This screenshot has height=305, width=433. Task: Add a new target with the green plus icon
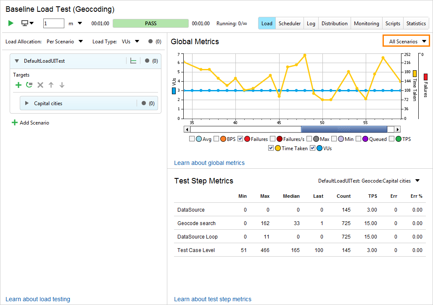tap(18, 85)
